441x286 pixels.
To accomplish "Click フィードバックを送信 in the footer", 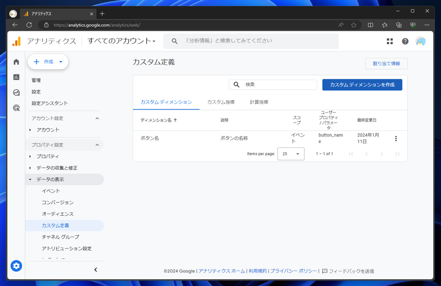I will pos(348,271).
